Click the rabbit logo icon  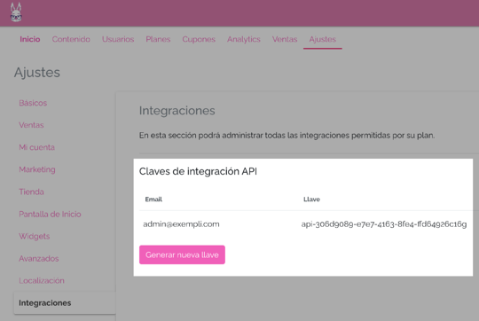click(x=16, y=12)
